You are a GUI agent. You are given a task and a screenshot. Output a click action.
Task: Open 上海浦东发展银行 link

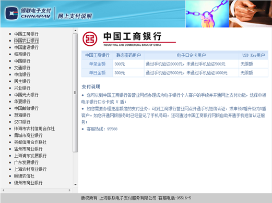tap(30, 156)
